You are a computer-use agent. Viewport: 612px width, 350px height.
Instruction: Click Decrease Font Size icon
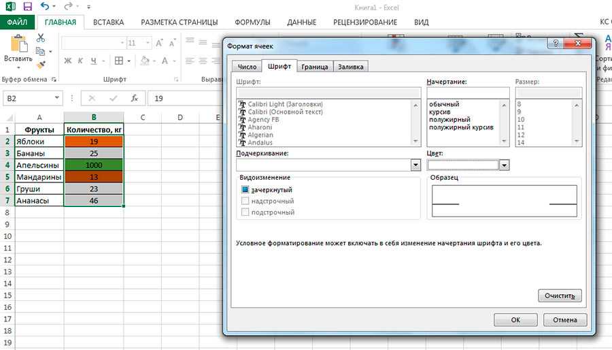pyautogui.click(x=172, y=43)
